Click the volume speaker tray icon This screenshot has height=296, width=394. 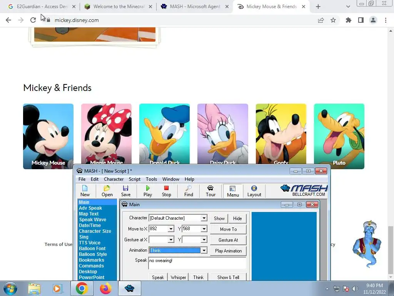[355, 289]
